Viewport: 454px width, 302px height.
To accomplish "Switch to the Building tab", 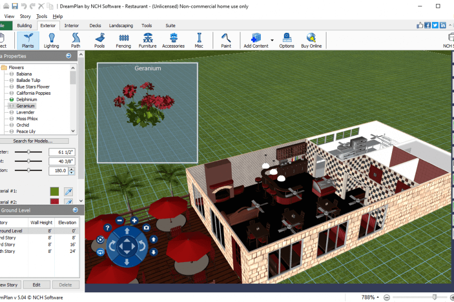I will (x=24, y=26).
